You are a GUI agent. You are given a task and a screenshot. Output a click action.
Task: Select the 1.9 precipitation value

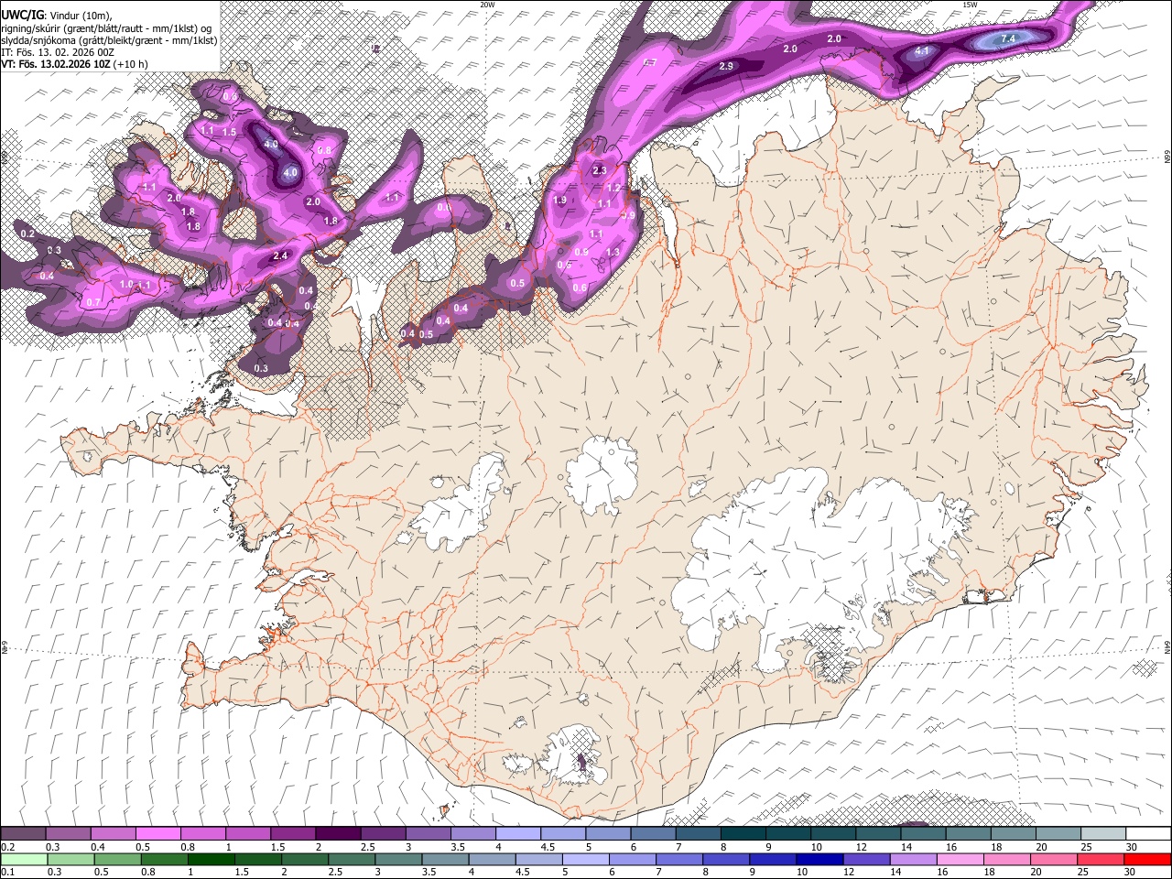click(x=560, y=200)
